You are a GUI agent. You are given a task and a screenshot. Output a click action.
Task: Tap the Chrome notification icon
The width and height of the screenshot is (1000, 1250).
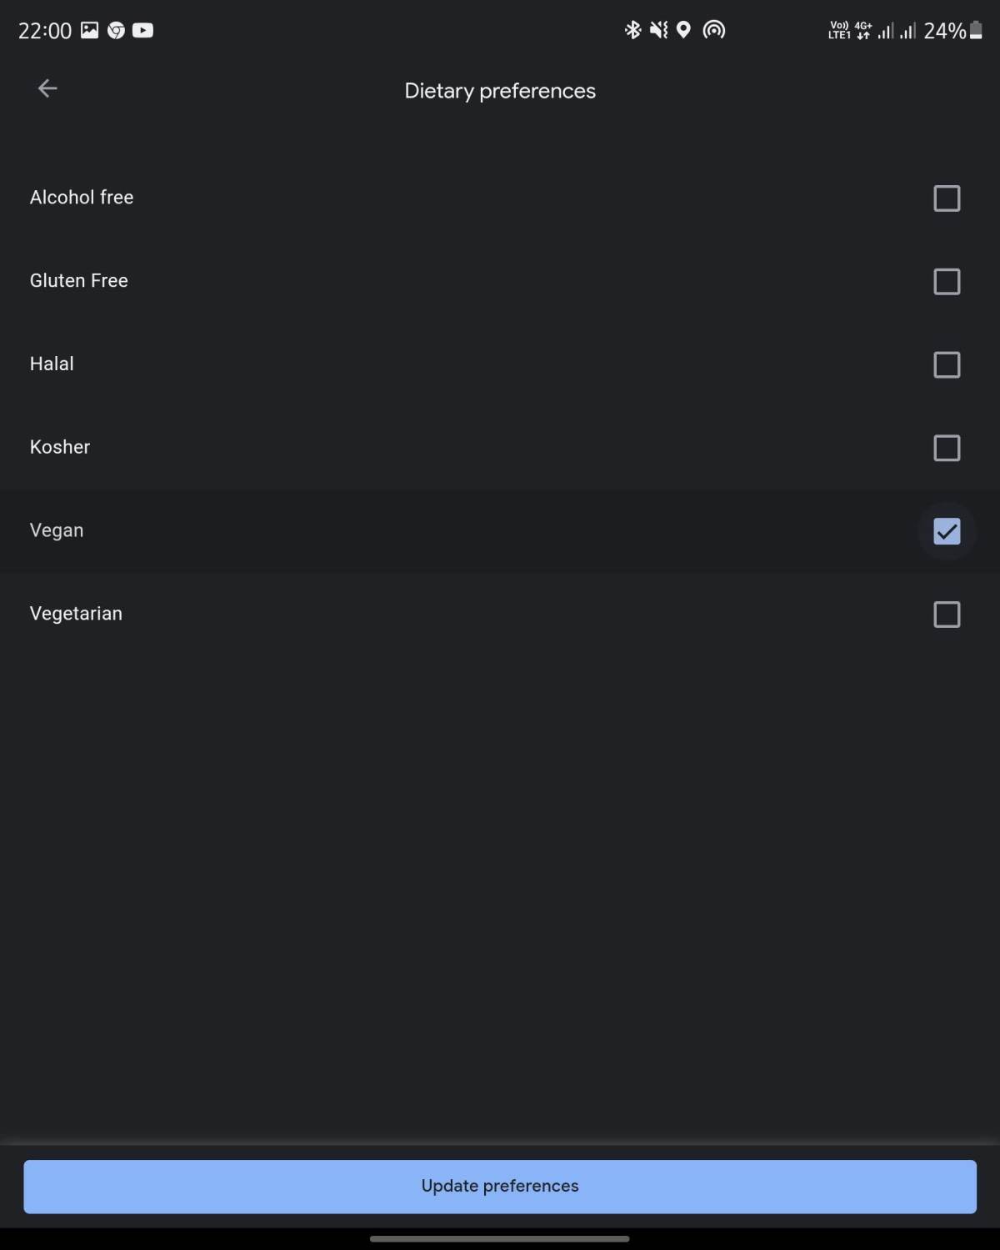pyautogui.click(x=116, y=31)
